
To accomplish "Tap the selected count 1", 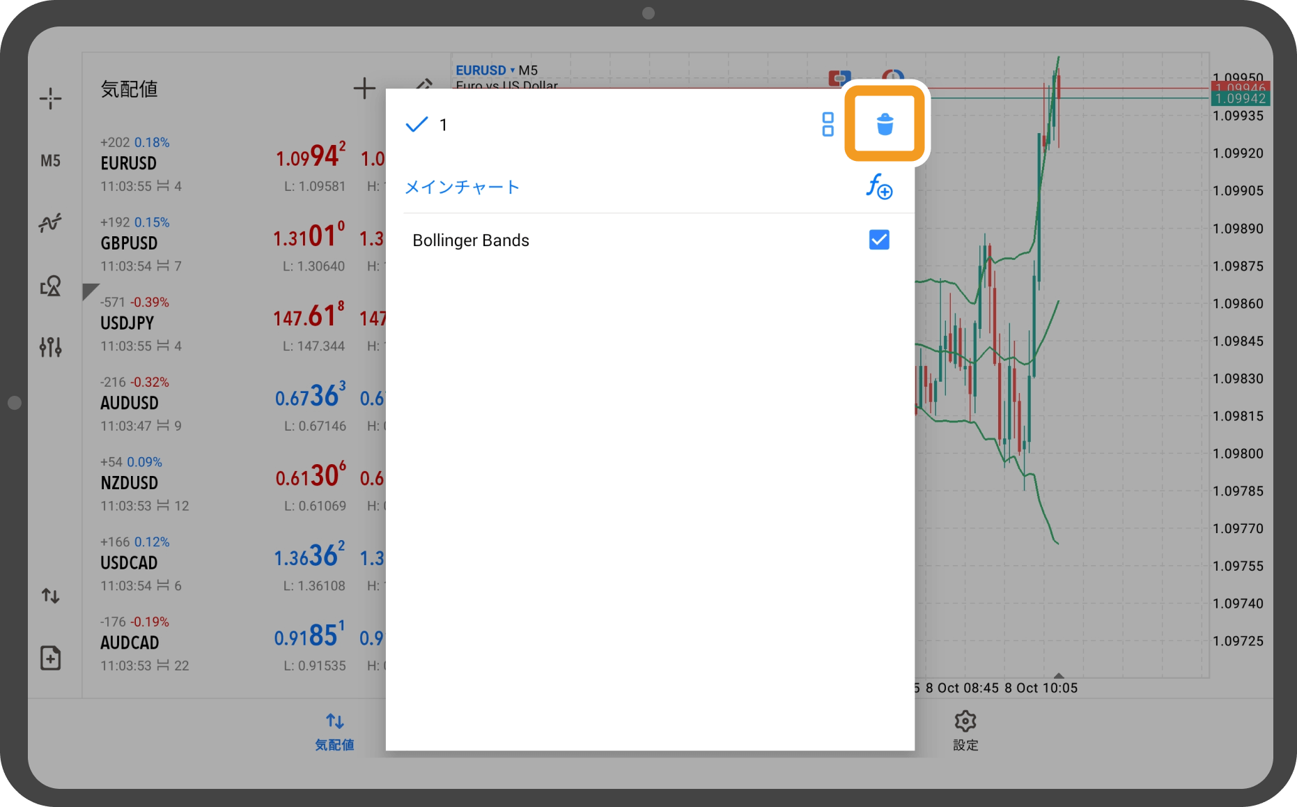I will [443, 125].
